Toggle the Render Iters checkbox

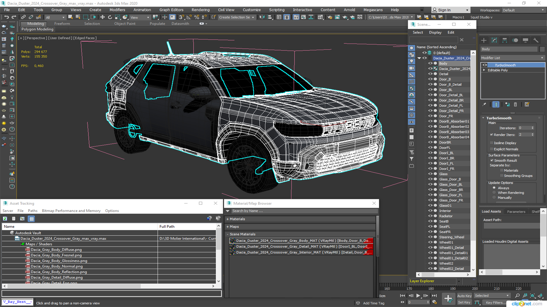pos(491,135)
